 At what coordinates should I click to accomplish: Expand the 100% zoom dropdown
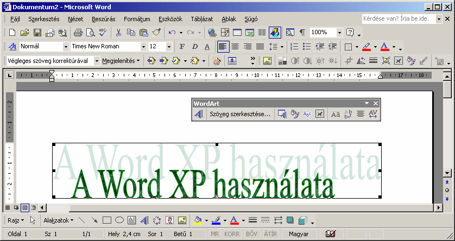339,33
